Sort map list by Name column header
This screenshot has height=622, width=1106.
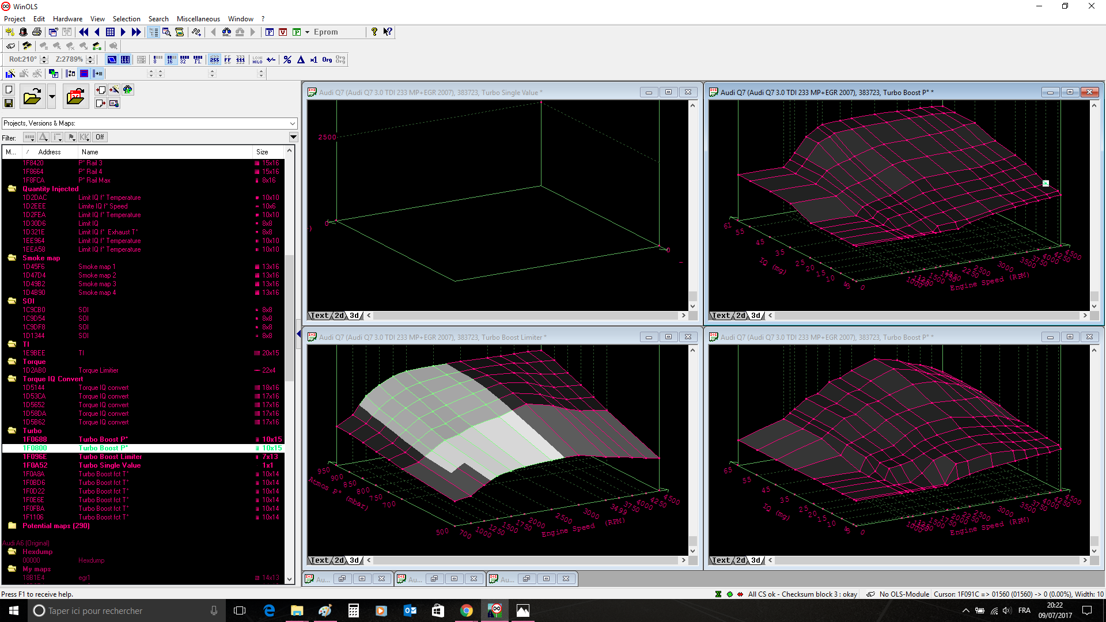[x=90, y=152]
